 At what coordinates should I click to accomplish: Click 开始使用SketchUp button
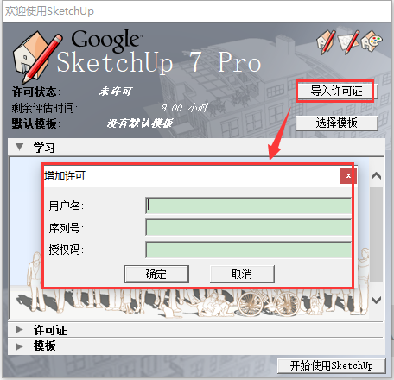point(331,366)
